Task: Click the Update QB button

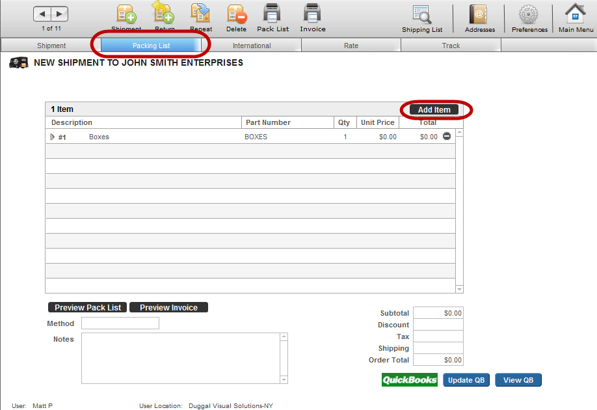Action: pos(466,380)
